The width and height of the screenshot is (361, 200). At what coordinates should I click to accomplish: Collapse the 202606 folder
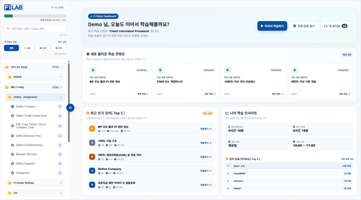pos(35,77)
